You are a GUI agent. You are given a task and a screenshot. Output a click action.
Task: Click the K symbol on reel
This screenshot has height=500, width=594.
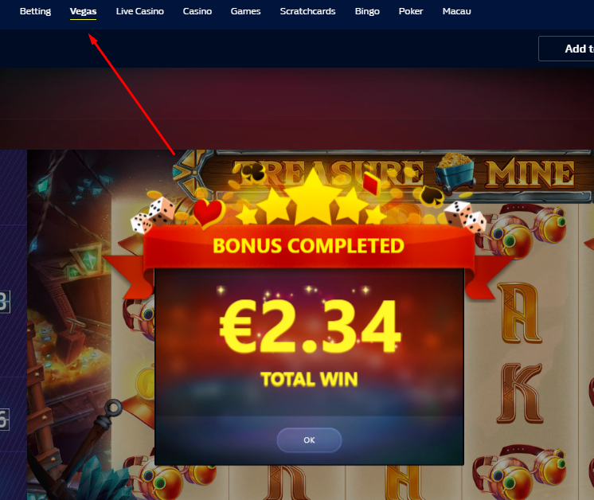(520, 393)
